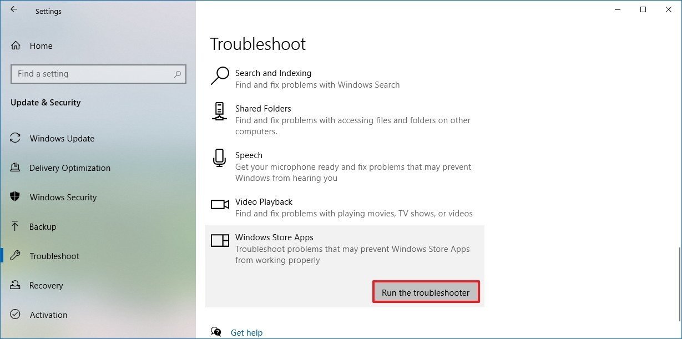The height and width of the screenshot is (339, 682).
Task: Select the Recovery person icon
Action: (x=16, y=285)
